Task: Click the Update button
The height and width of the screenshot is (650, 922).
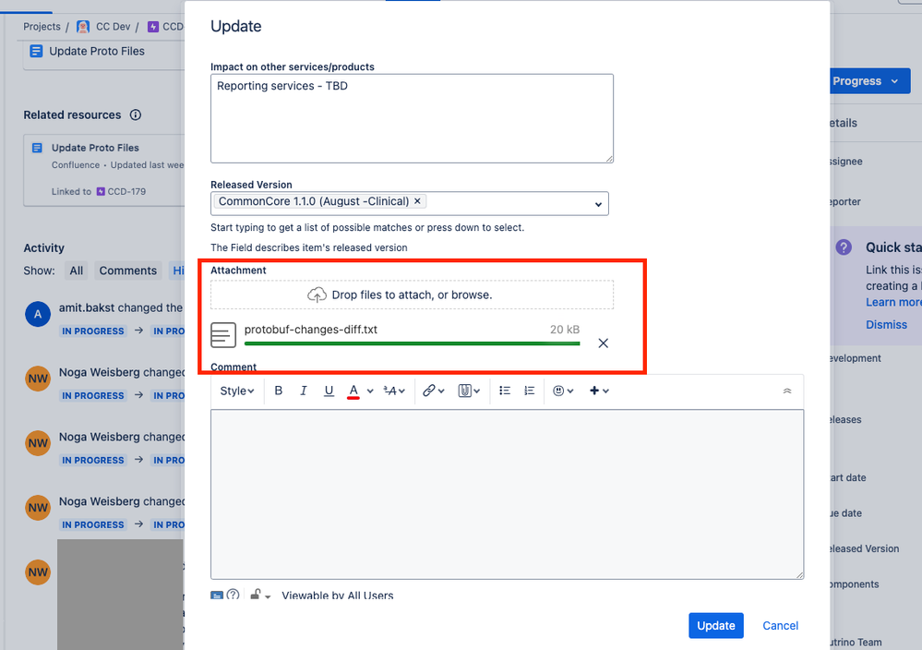Action: click(x=716, y=626)
